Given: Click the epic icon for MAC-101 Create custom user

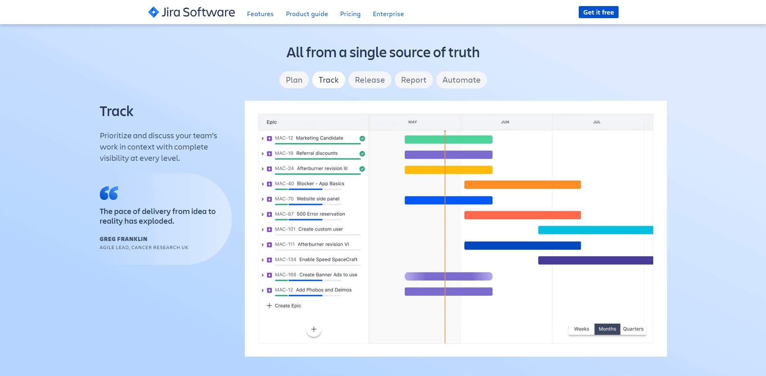Looking at the screenshot, I should click(269, 230).
